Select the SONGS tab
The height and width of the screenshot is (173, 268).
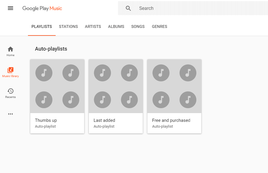click(138, 26)
